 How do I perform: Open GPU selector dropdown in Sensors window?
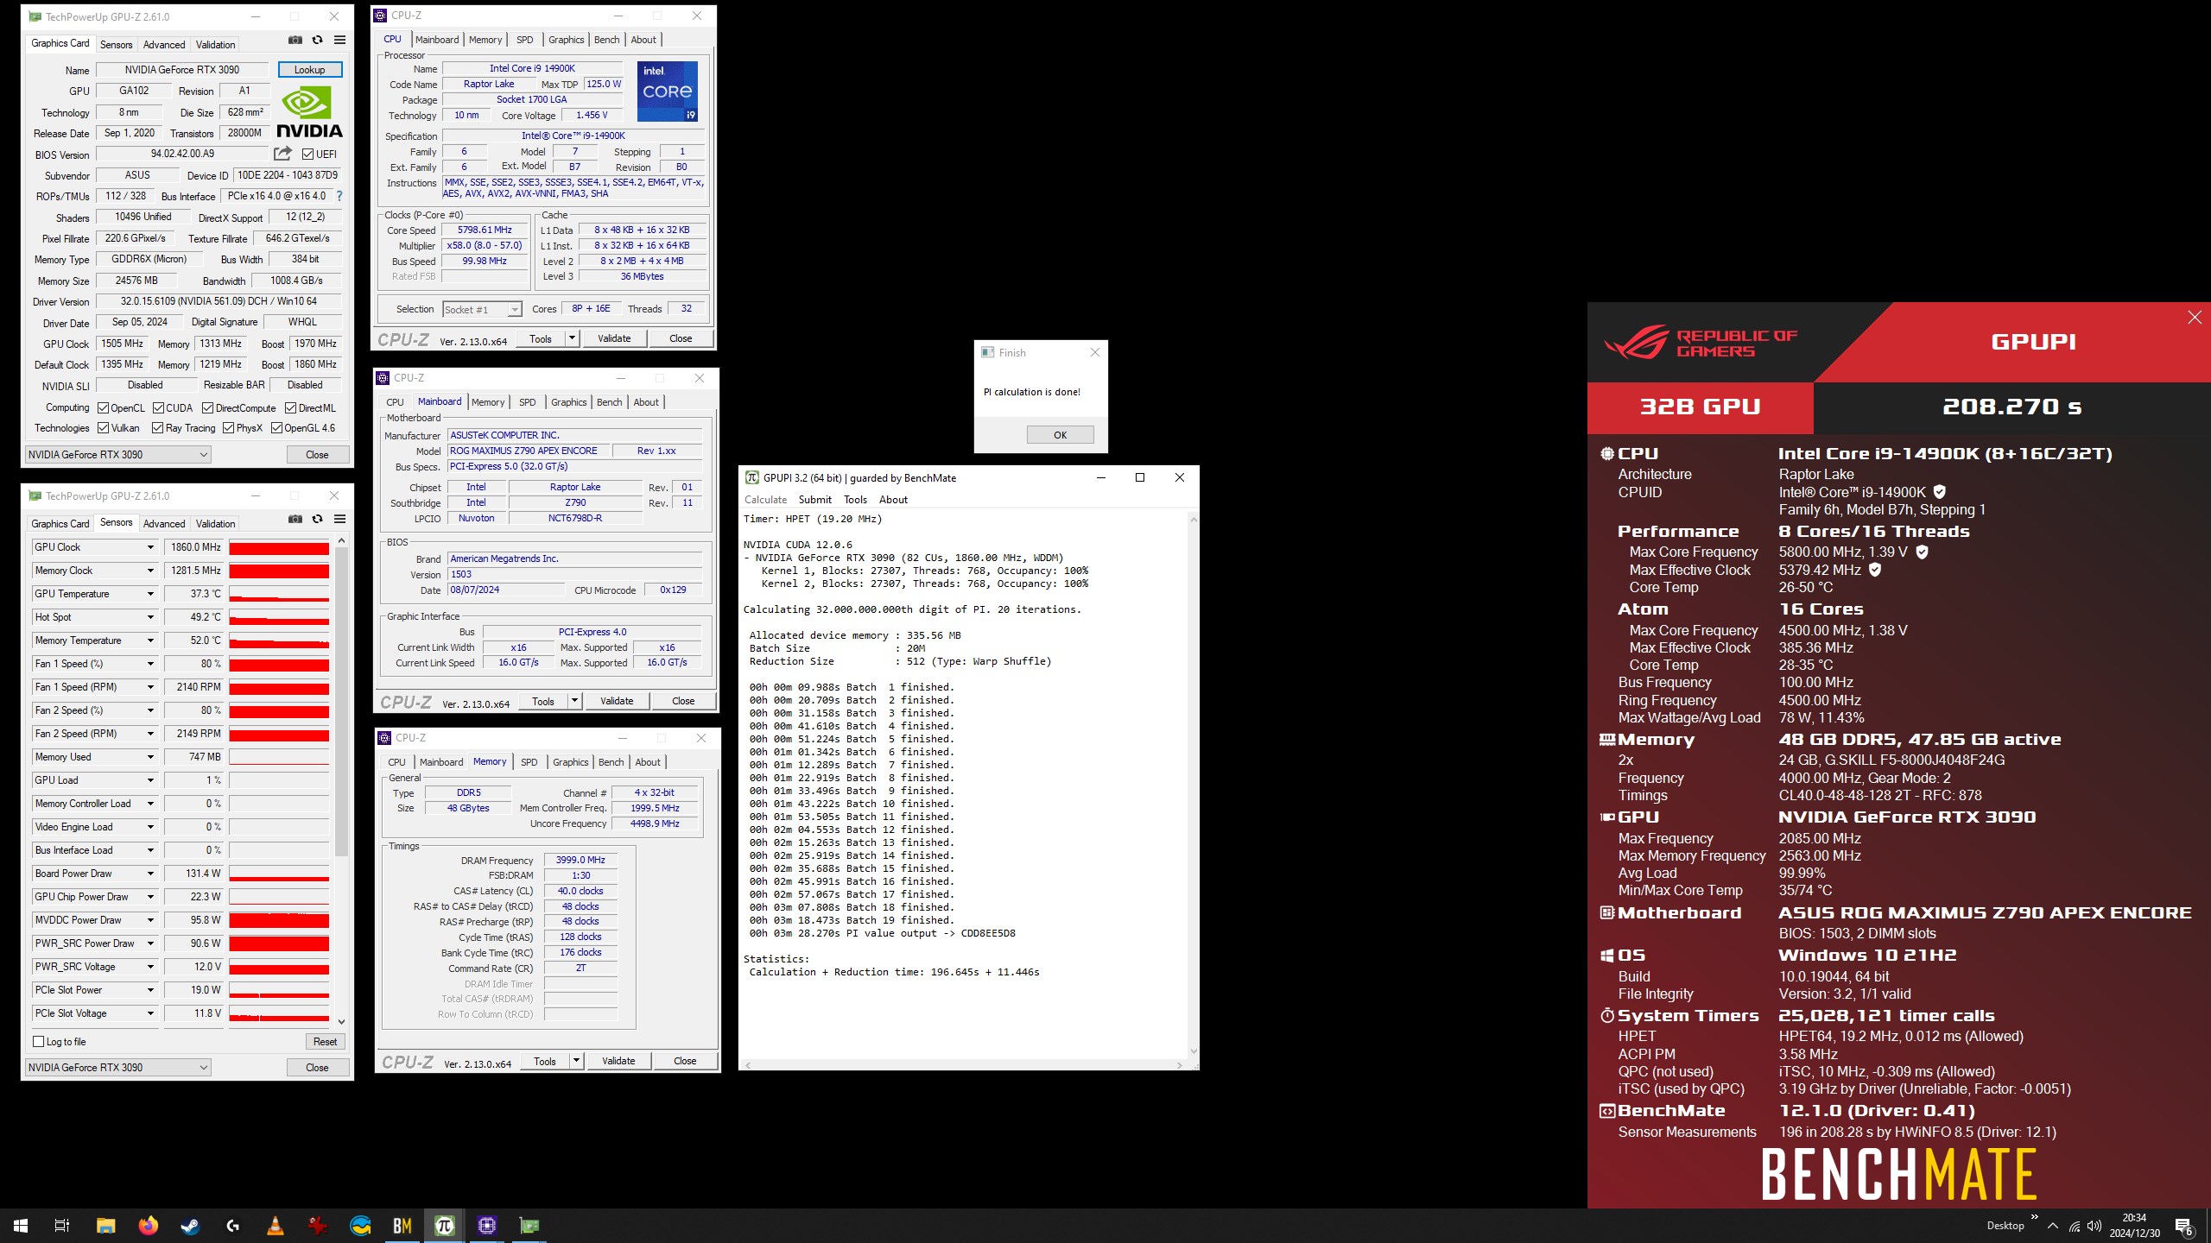tap(117, 1068)
